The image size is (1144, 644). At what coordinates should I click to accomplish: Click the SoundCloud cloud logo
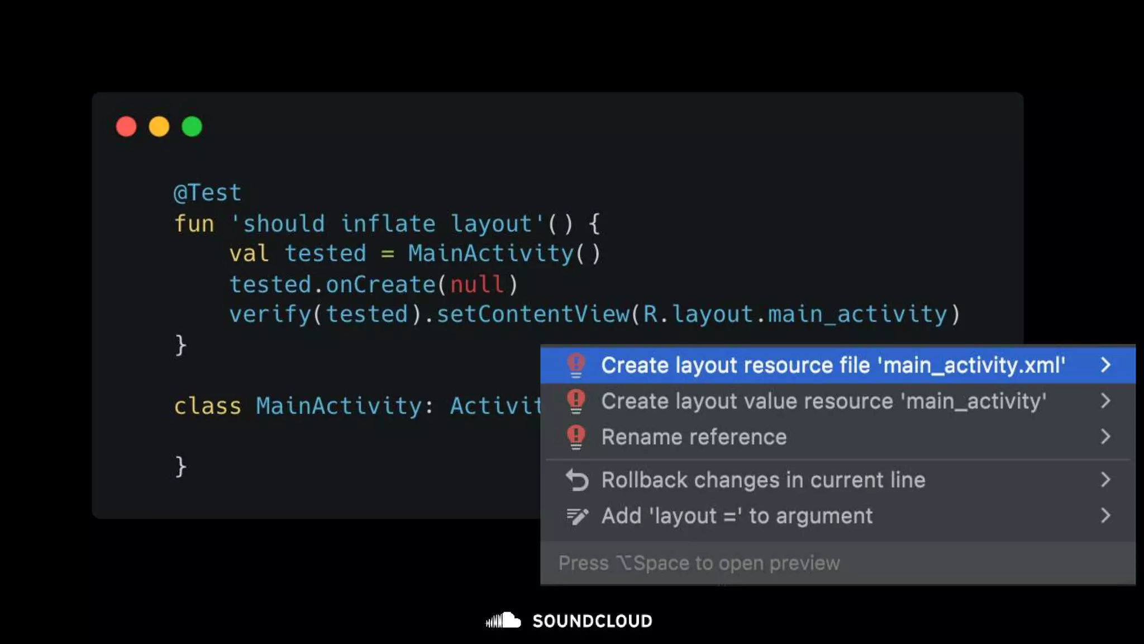(x=503, y=620)
